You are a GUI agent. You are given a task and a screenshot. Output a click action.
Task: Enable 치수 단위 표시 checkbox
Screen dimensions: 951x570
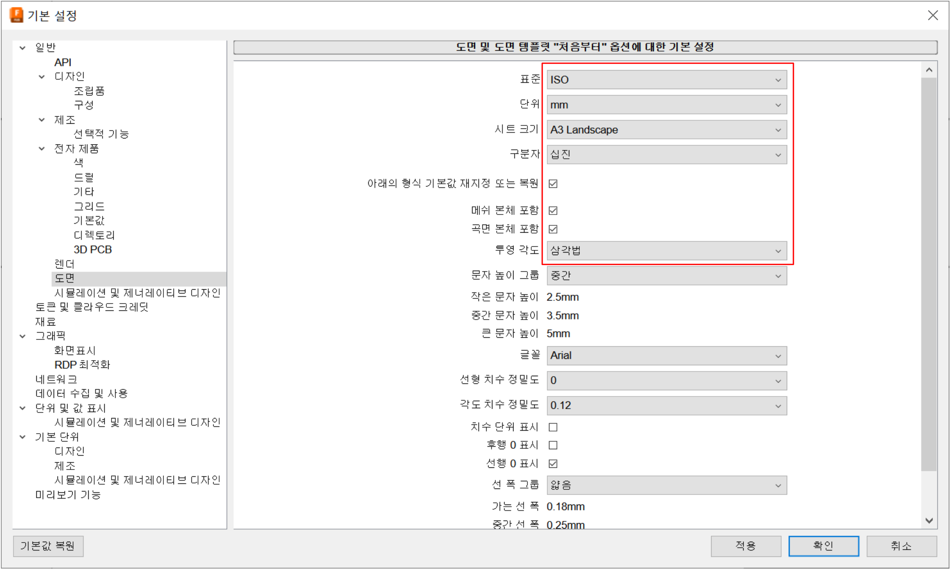(553, 427)
